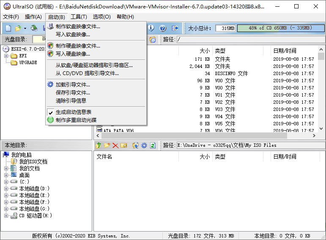
Task: Expand the 本地磁盘(G:) node
Action: tap(6, 209)
